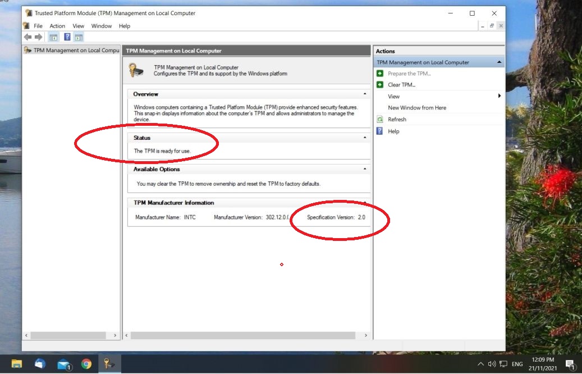The width and height of the screenshot is (582, 374).
Task: Open the Window menu
Action: click(x=102, y=26)
